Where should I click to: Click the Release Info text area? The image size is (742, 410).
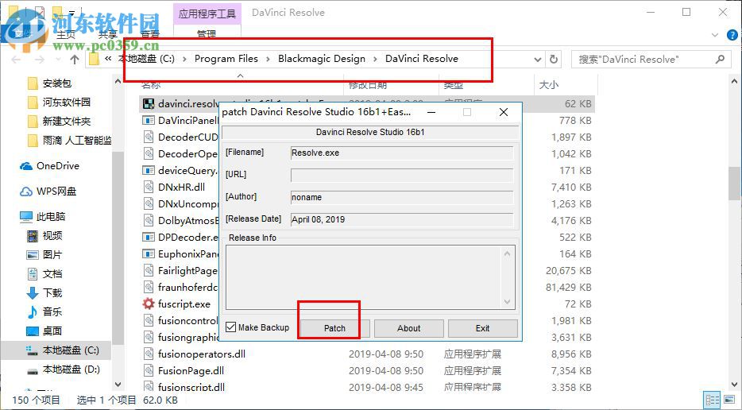click(x=363, y=277)
